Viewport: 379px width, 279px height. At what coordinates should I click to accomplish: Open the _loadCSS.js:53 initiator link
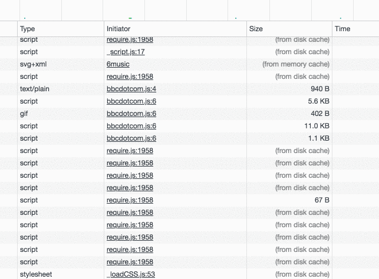pos(131,274)
